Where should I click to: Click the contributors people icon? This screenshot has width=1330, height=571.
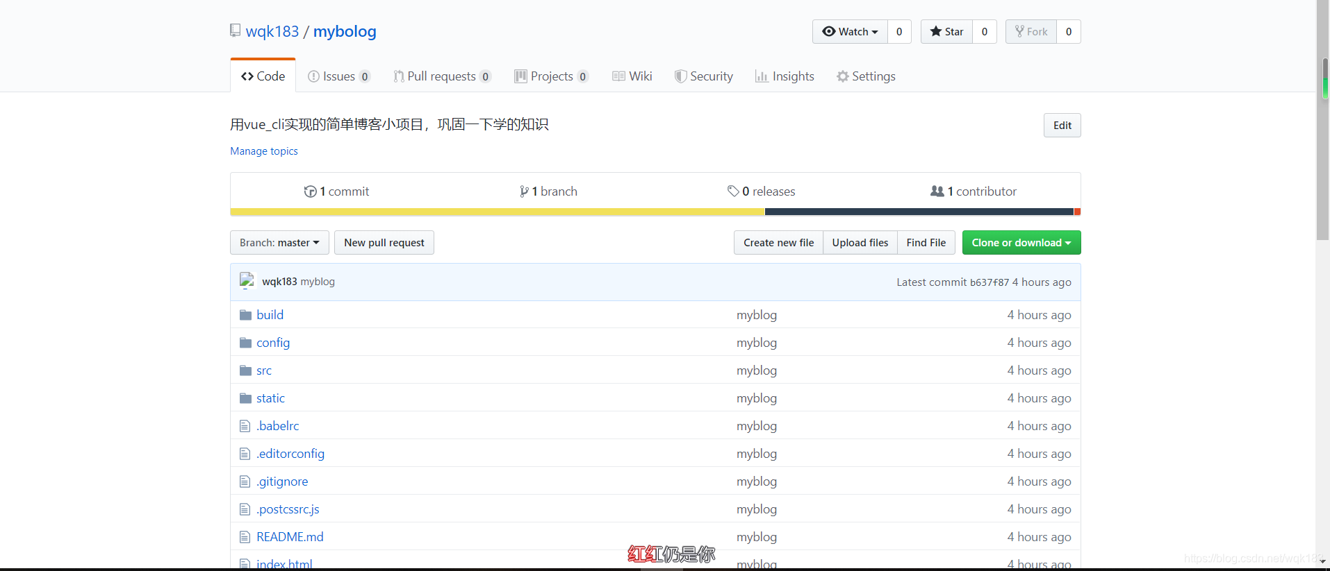point(937,191)
